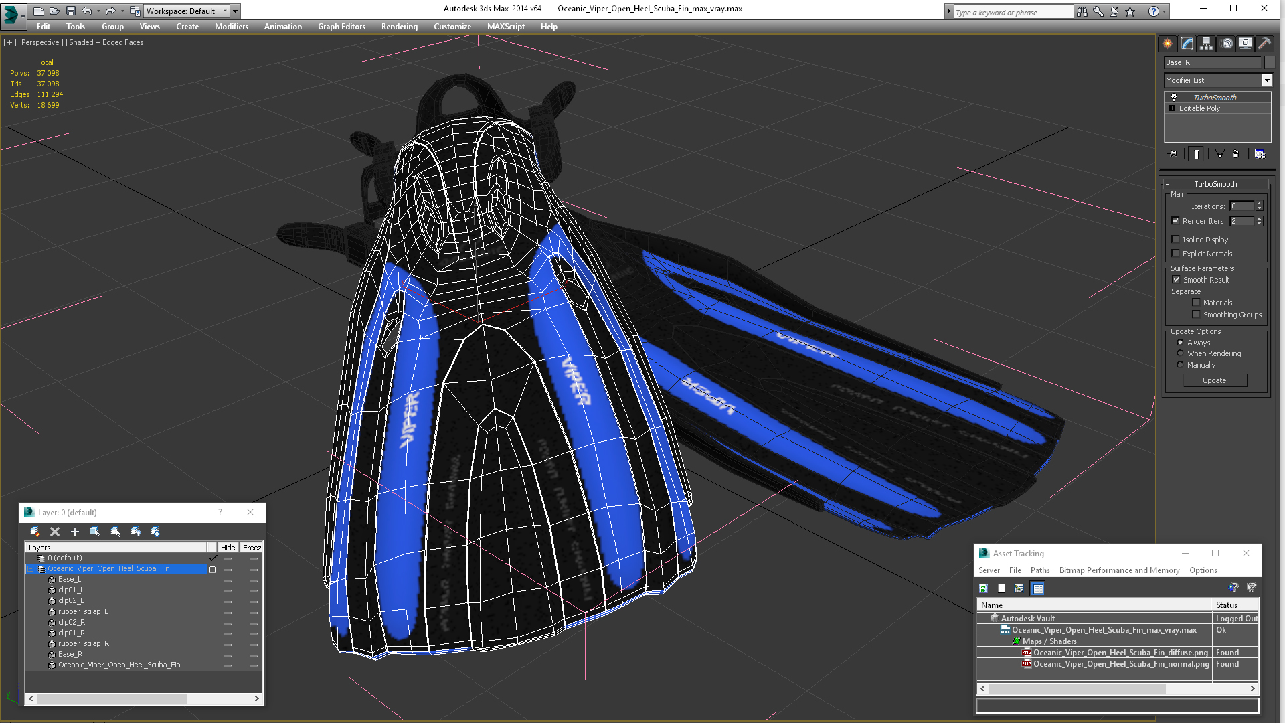Collapse the TurboSmooth rollout header
Screen dimensions: 1285x723
(1215, 184)
